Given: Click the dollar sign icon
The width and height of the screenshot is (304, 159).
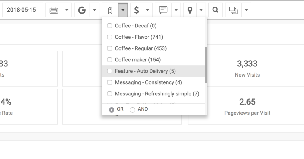Looking at the screenshot, I should 137,10.
